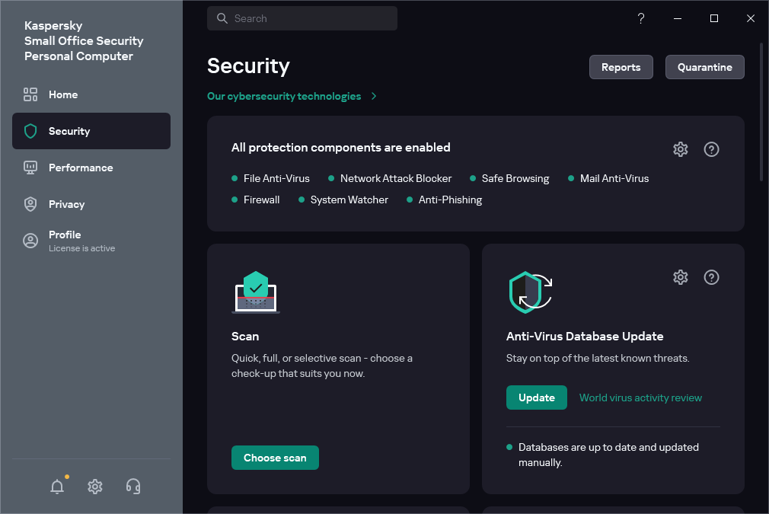
Task: Open the Performance section
Action: point(91,168)
